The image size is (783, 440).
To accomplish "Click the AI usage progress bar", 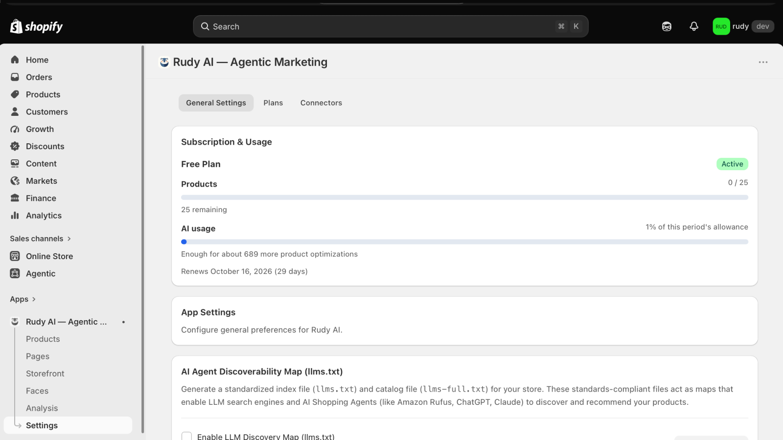I will pos(464,242).
